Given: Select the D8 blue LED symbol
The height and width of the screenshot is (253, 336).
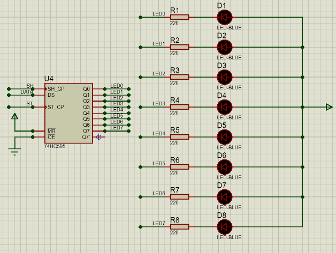Looking at the screenshot, I should (225, 227).
